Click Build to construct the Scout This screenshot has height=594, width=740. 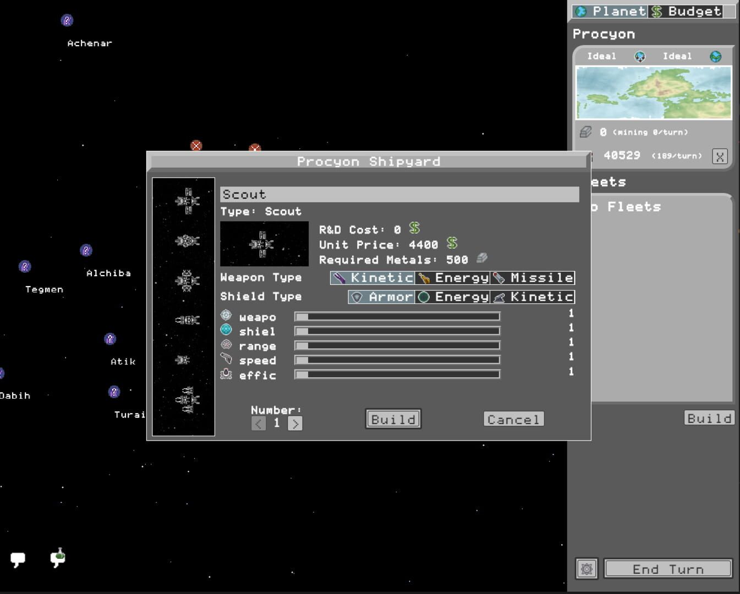tap(393, 419)
